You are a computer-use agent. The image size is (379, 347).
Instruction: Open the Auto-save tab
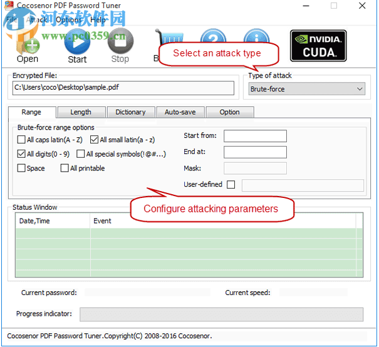tap(180, 112)
